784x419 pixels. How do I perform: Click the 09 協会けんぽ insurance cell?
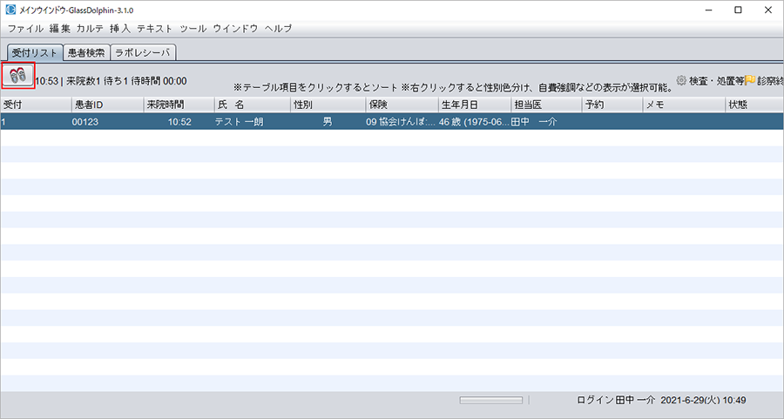[x=402, y=121]
